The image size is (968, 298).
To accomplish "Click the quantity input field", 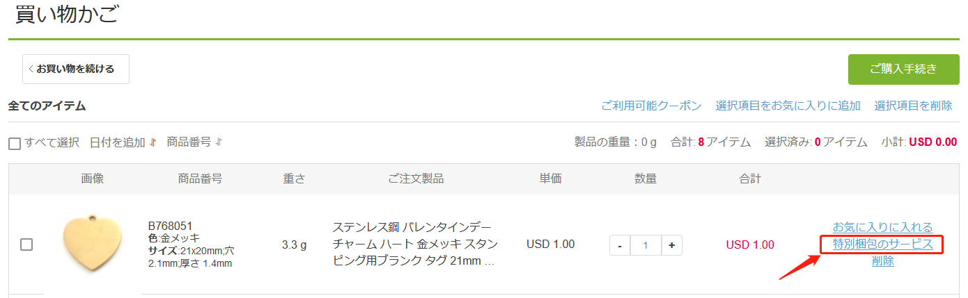I will point(646,245).
